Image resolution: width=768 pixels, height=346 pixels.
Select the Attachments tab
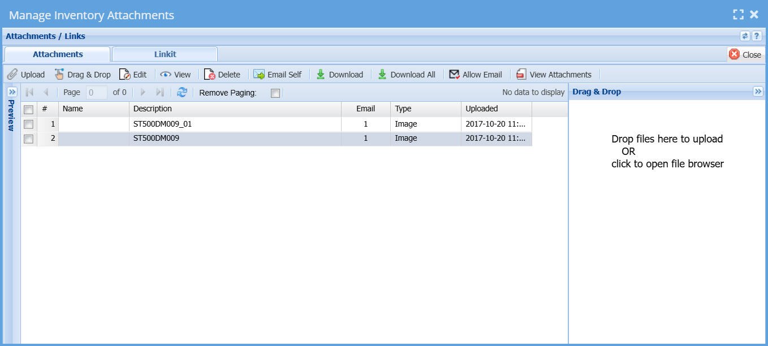click(x=58, y=54)
